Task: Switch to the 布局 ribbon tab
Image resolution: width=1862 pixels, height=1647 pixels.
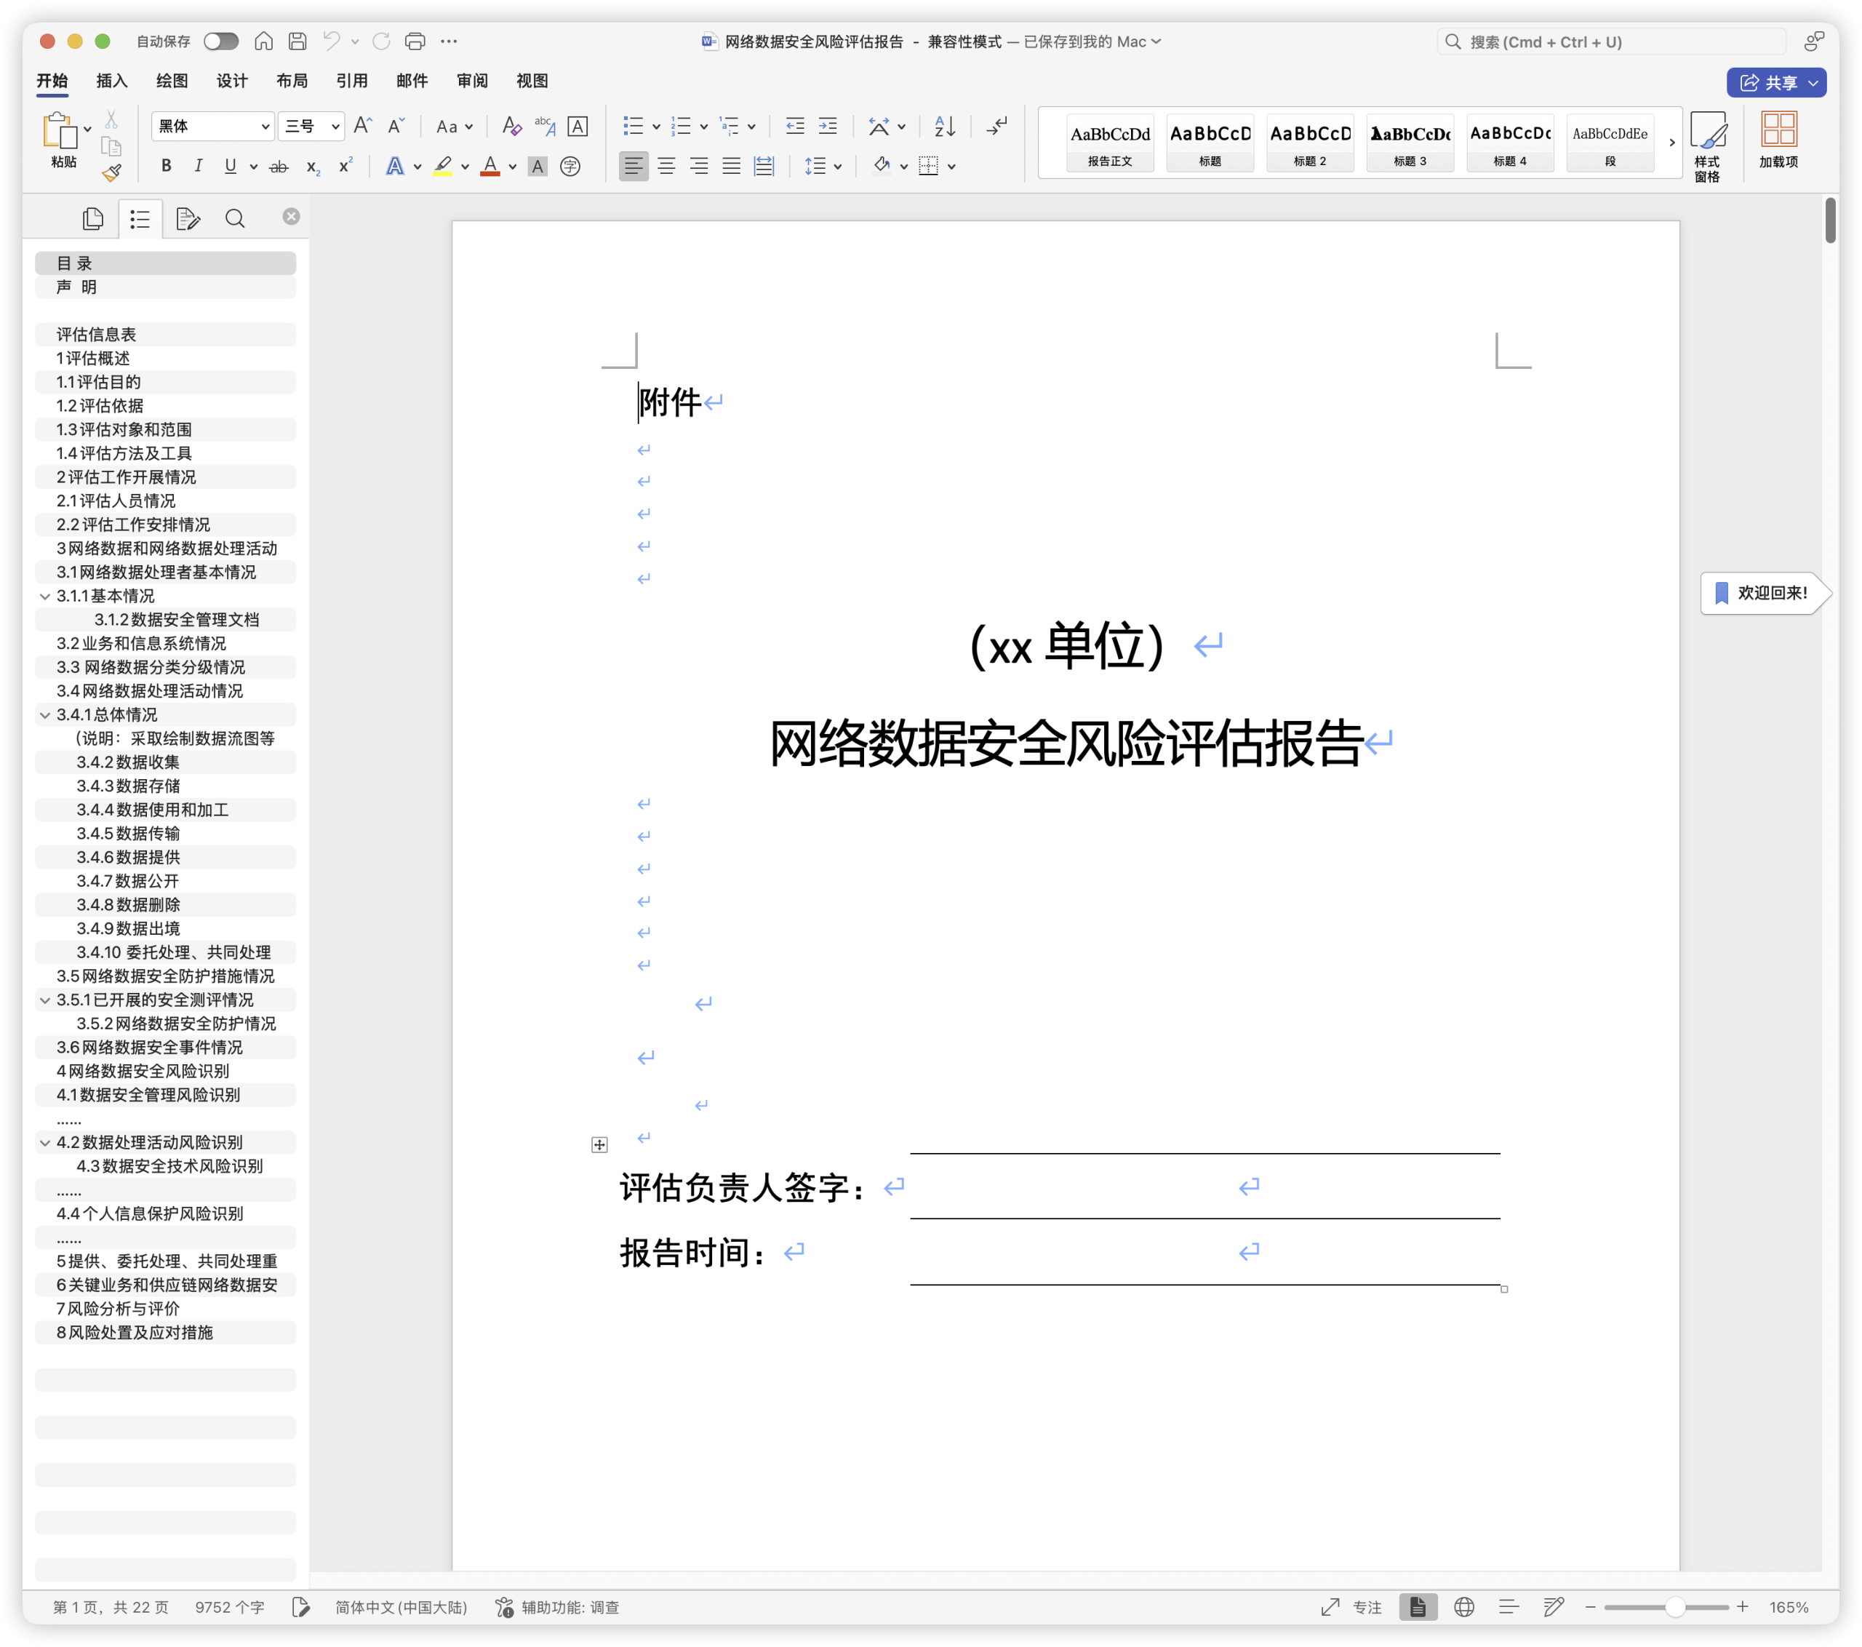Action: [x=292, y=81]
